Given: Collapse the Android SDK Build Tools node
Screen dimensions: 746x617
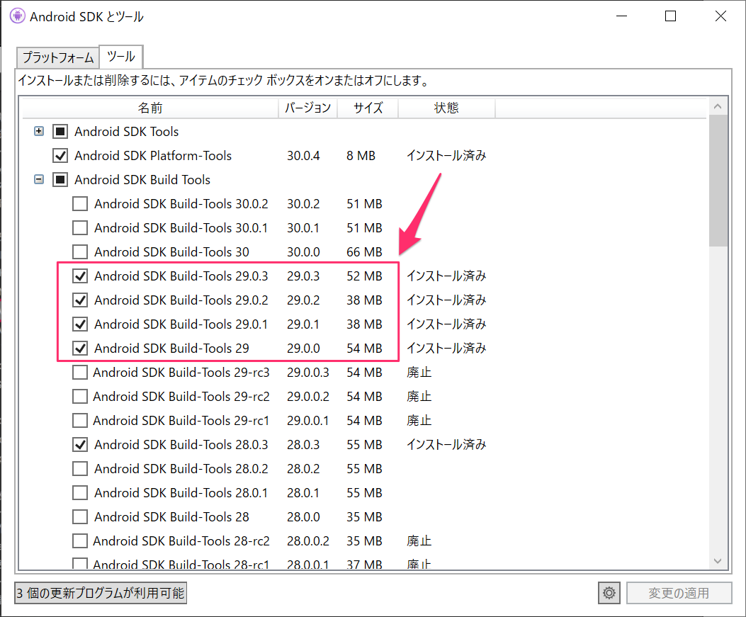Looking at the screenshot, I should (39, 179).
